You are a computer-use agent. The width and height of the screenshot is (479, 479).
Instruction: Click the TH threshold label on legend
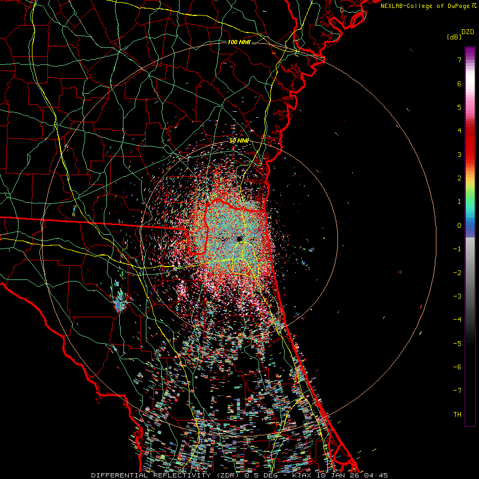(457, 414)
